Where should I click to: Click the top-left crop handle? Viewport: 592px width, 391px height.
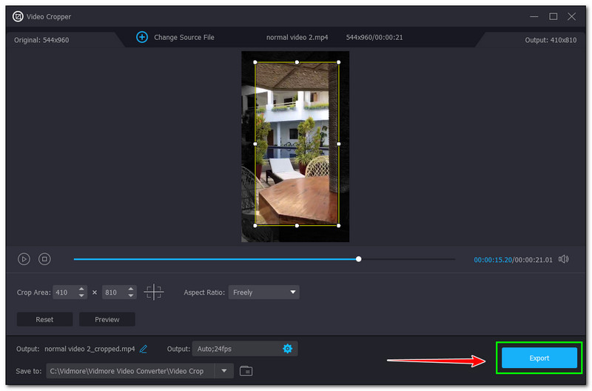click(x=255, y=62)
